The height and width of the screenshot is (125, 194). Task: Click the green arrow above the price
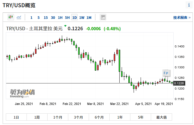pos(65,26)
